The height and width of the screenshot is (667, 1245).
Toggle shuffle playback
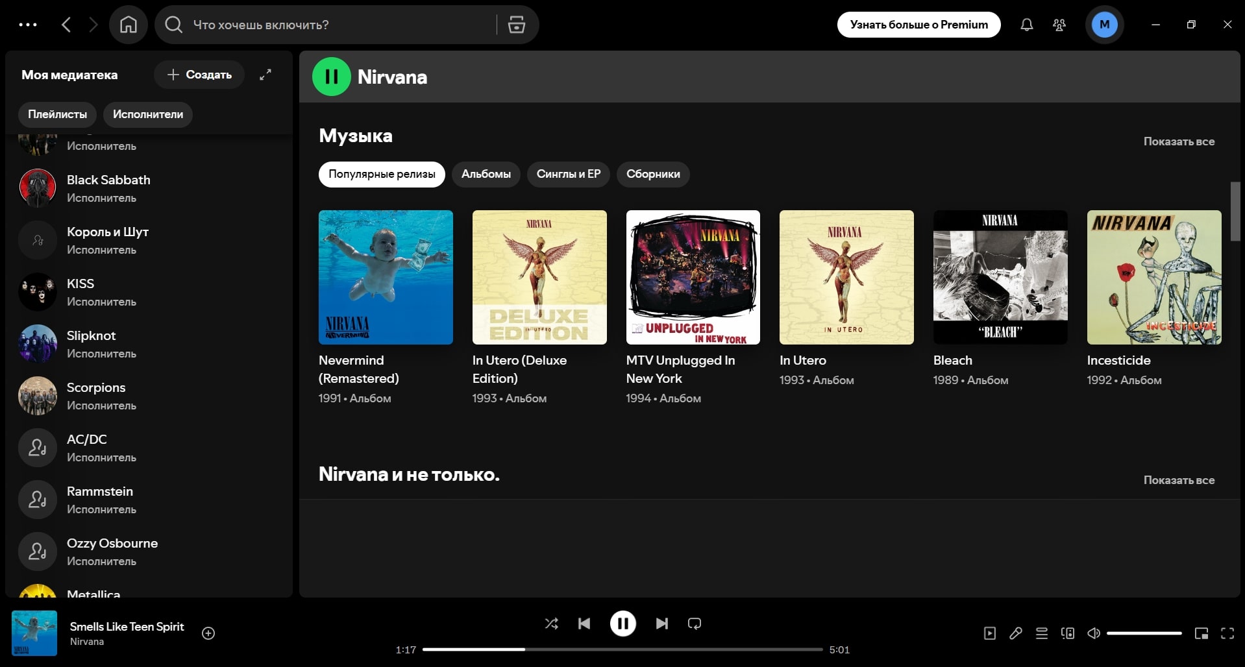(x=551, y=624)
